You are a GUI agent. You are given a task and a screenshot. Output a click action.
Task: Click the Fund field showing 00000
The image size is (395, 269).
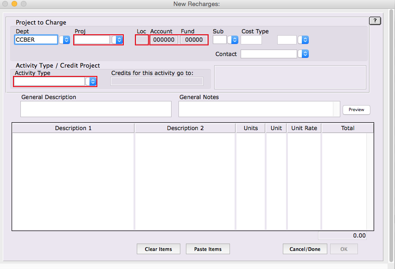pos(194,40)
